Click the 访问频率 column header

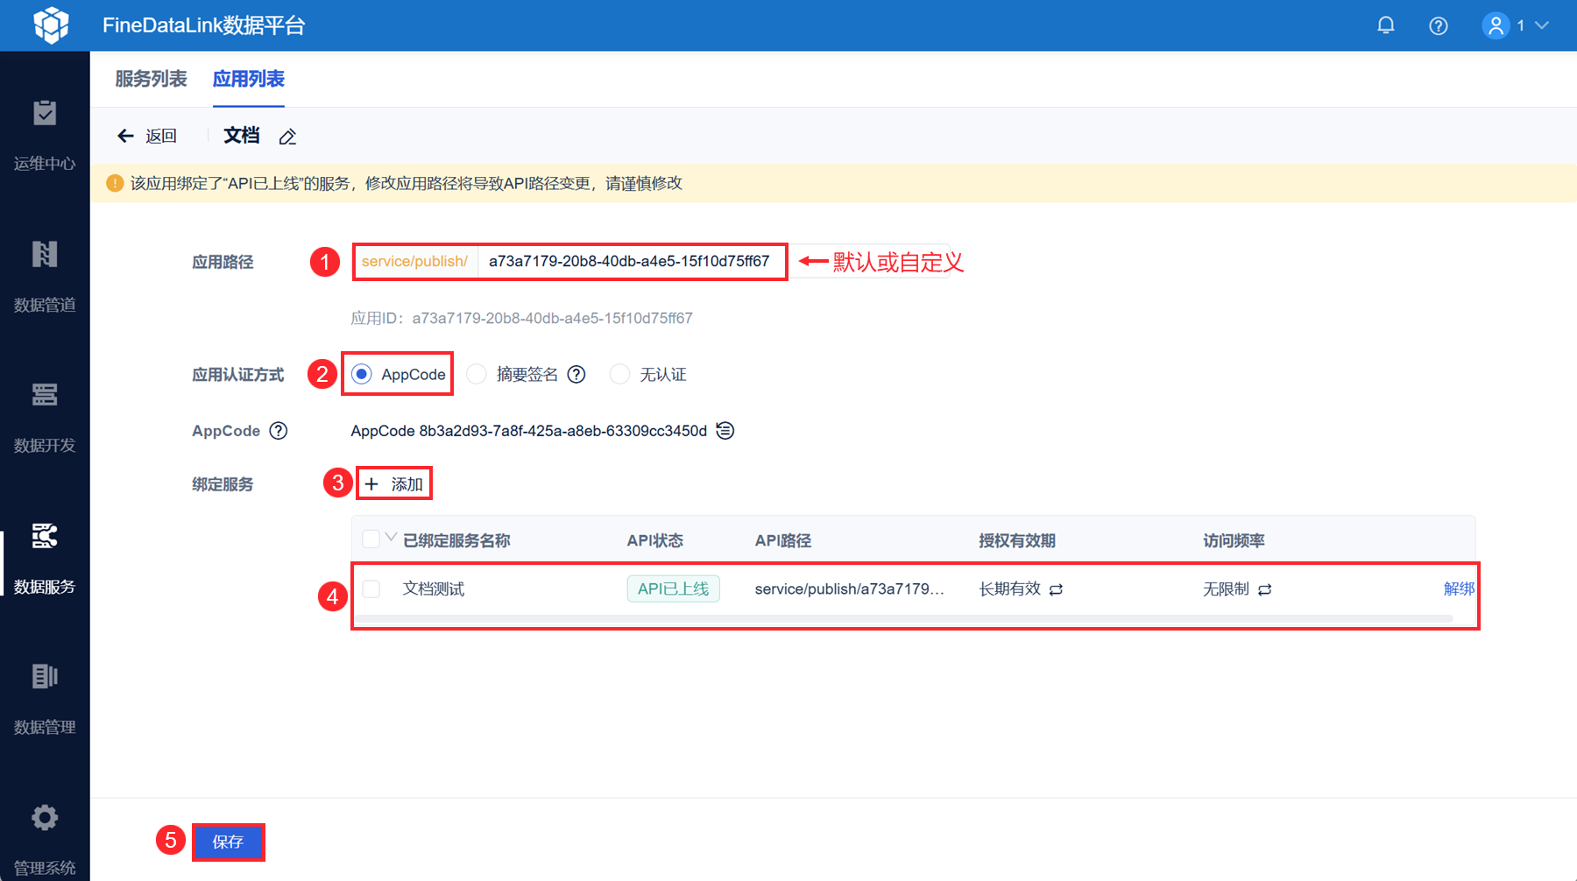pos(1234,540)
